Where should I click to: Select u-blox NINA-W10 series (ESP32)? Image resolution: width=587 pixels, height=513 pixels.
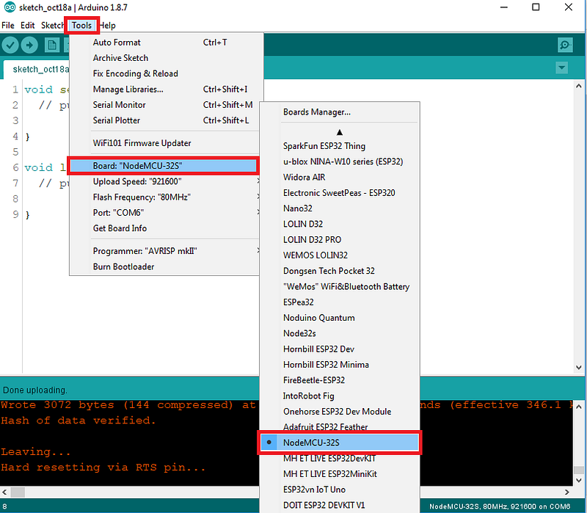[x=340, y=161]
